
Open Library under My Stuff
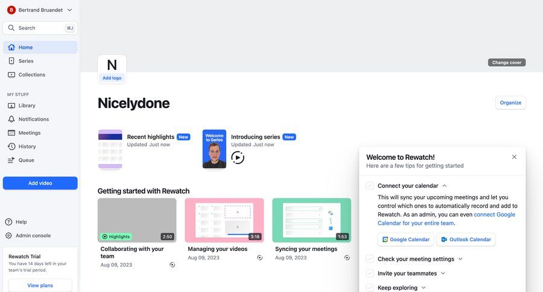click(40, 106)
